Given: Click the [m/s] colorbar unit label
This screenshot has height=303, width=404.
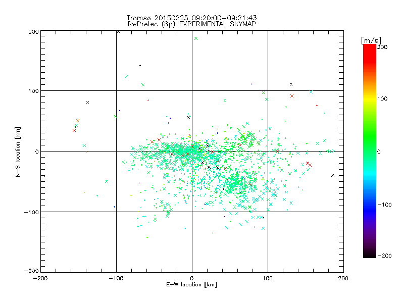Looking at the screenshot, I should point(371,40).
